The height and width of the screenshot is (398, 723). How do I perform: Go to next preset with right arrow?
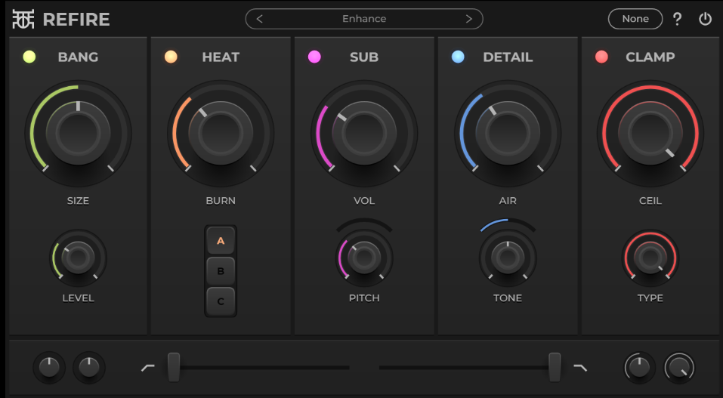469,19
